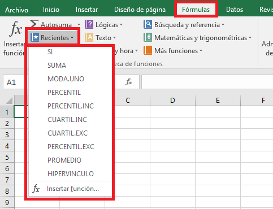
Task: Open the Lógicas dropdown arrow
Action: click(x=121, y=25)
